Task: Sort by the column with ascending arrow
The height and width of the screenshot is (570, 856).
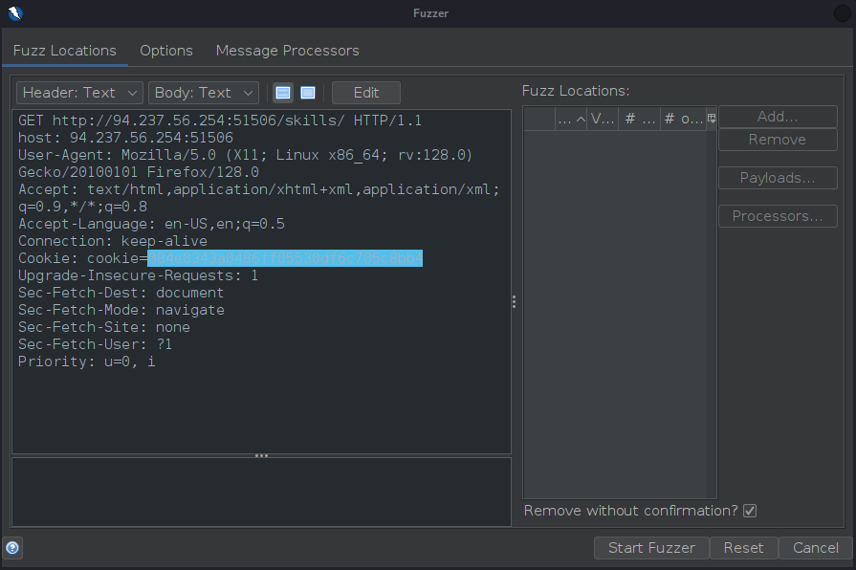Action: coord(571,119)
